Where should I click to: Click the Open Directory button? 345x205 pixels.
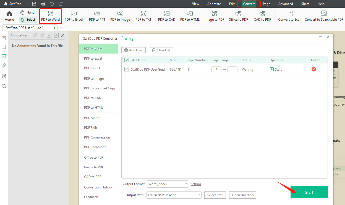tap(243, 195)
